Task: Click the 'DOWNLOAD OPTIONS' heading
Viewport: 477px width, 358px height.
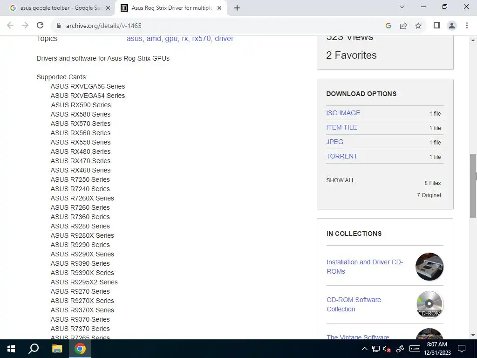Action: 361,94
